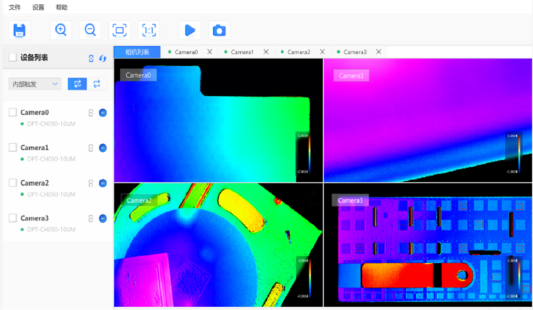This screenshot has width=533, height=310.
Task: Click the Camera2 name in device list
Action: [35, 183]
